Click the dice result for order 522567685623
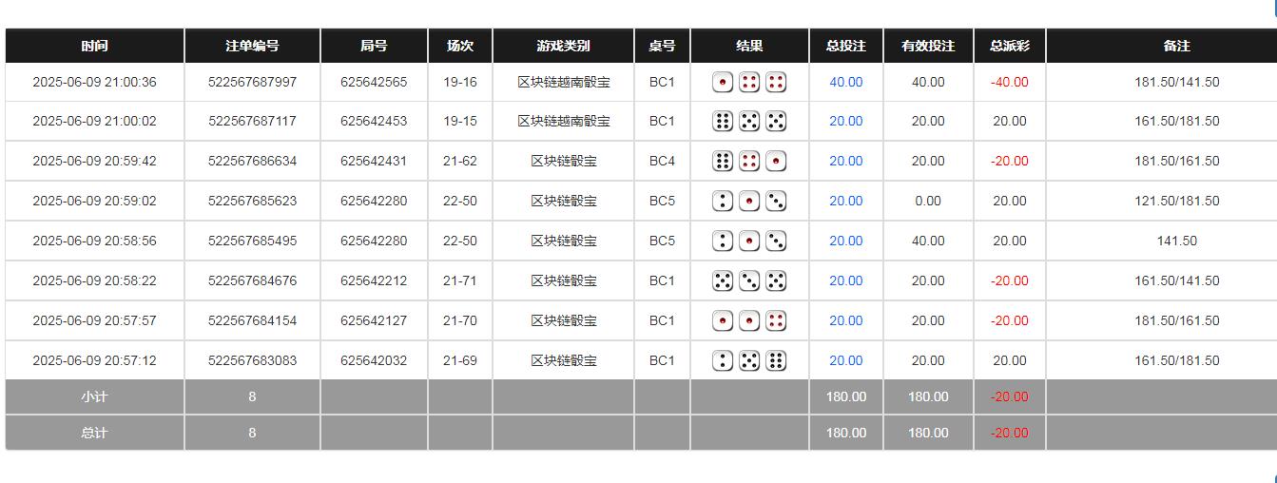1277x483 pixels. coord(749,202)
